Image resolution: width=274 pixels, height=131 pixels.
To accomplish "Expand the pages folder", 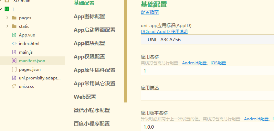I will point(7,18).
